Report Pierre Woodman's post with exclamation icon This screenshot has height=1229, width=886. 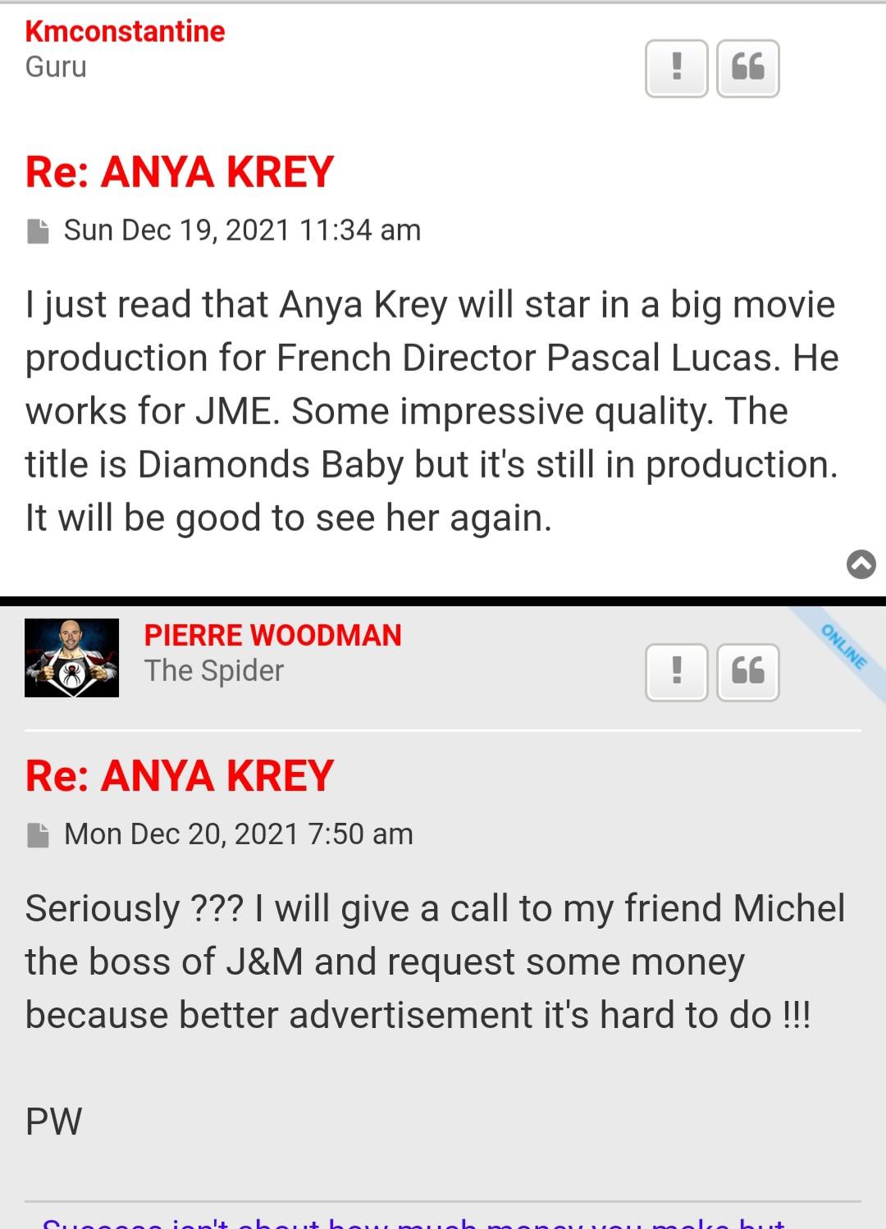point(676,672)
